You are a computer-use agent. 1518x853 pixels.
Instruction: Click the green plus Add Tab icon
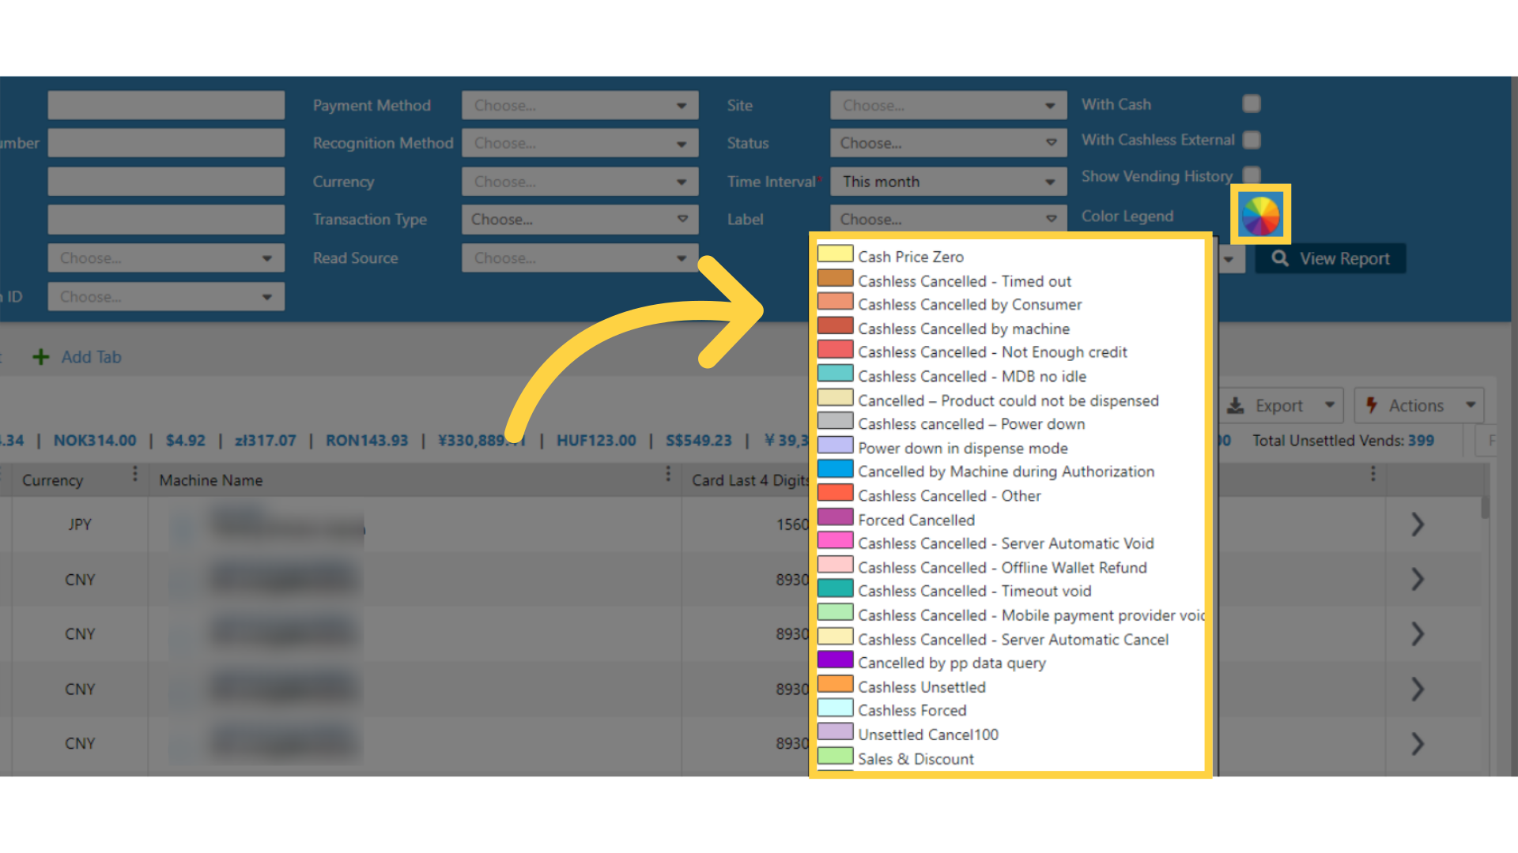(x=41, y=357)
